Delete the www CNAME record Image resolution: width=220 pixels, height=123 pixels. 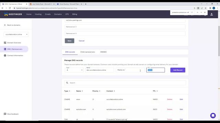point(169,99)
